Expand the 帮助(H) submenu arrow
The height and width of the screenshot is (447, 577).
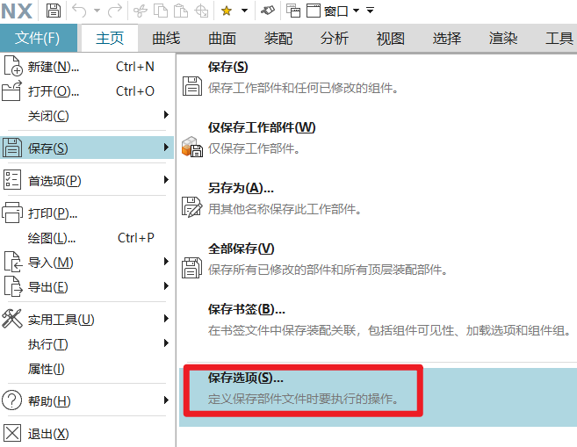point(166,400)
